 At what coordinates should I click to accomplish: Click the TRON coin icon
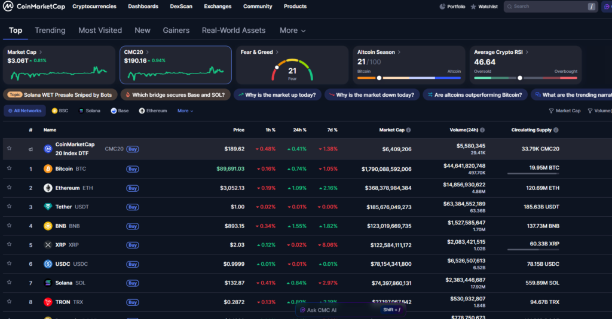[48, 302]
